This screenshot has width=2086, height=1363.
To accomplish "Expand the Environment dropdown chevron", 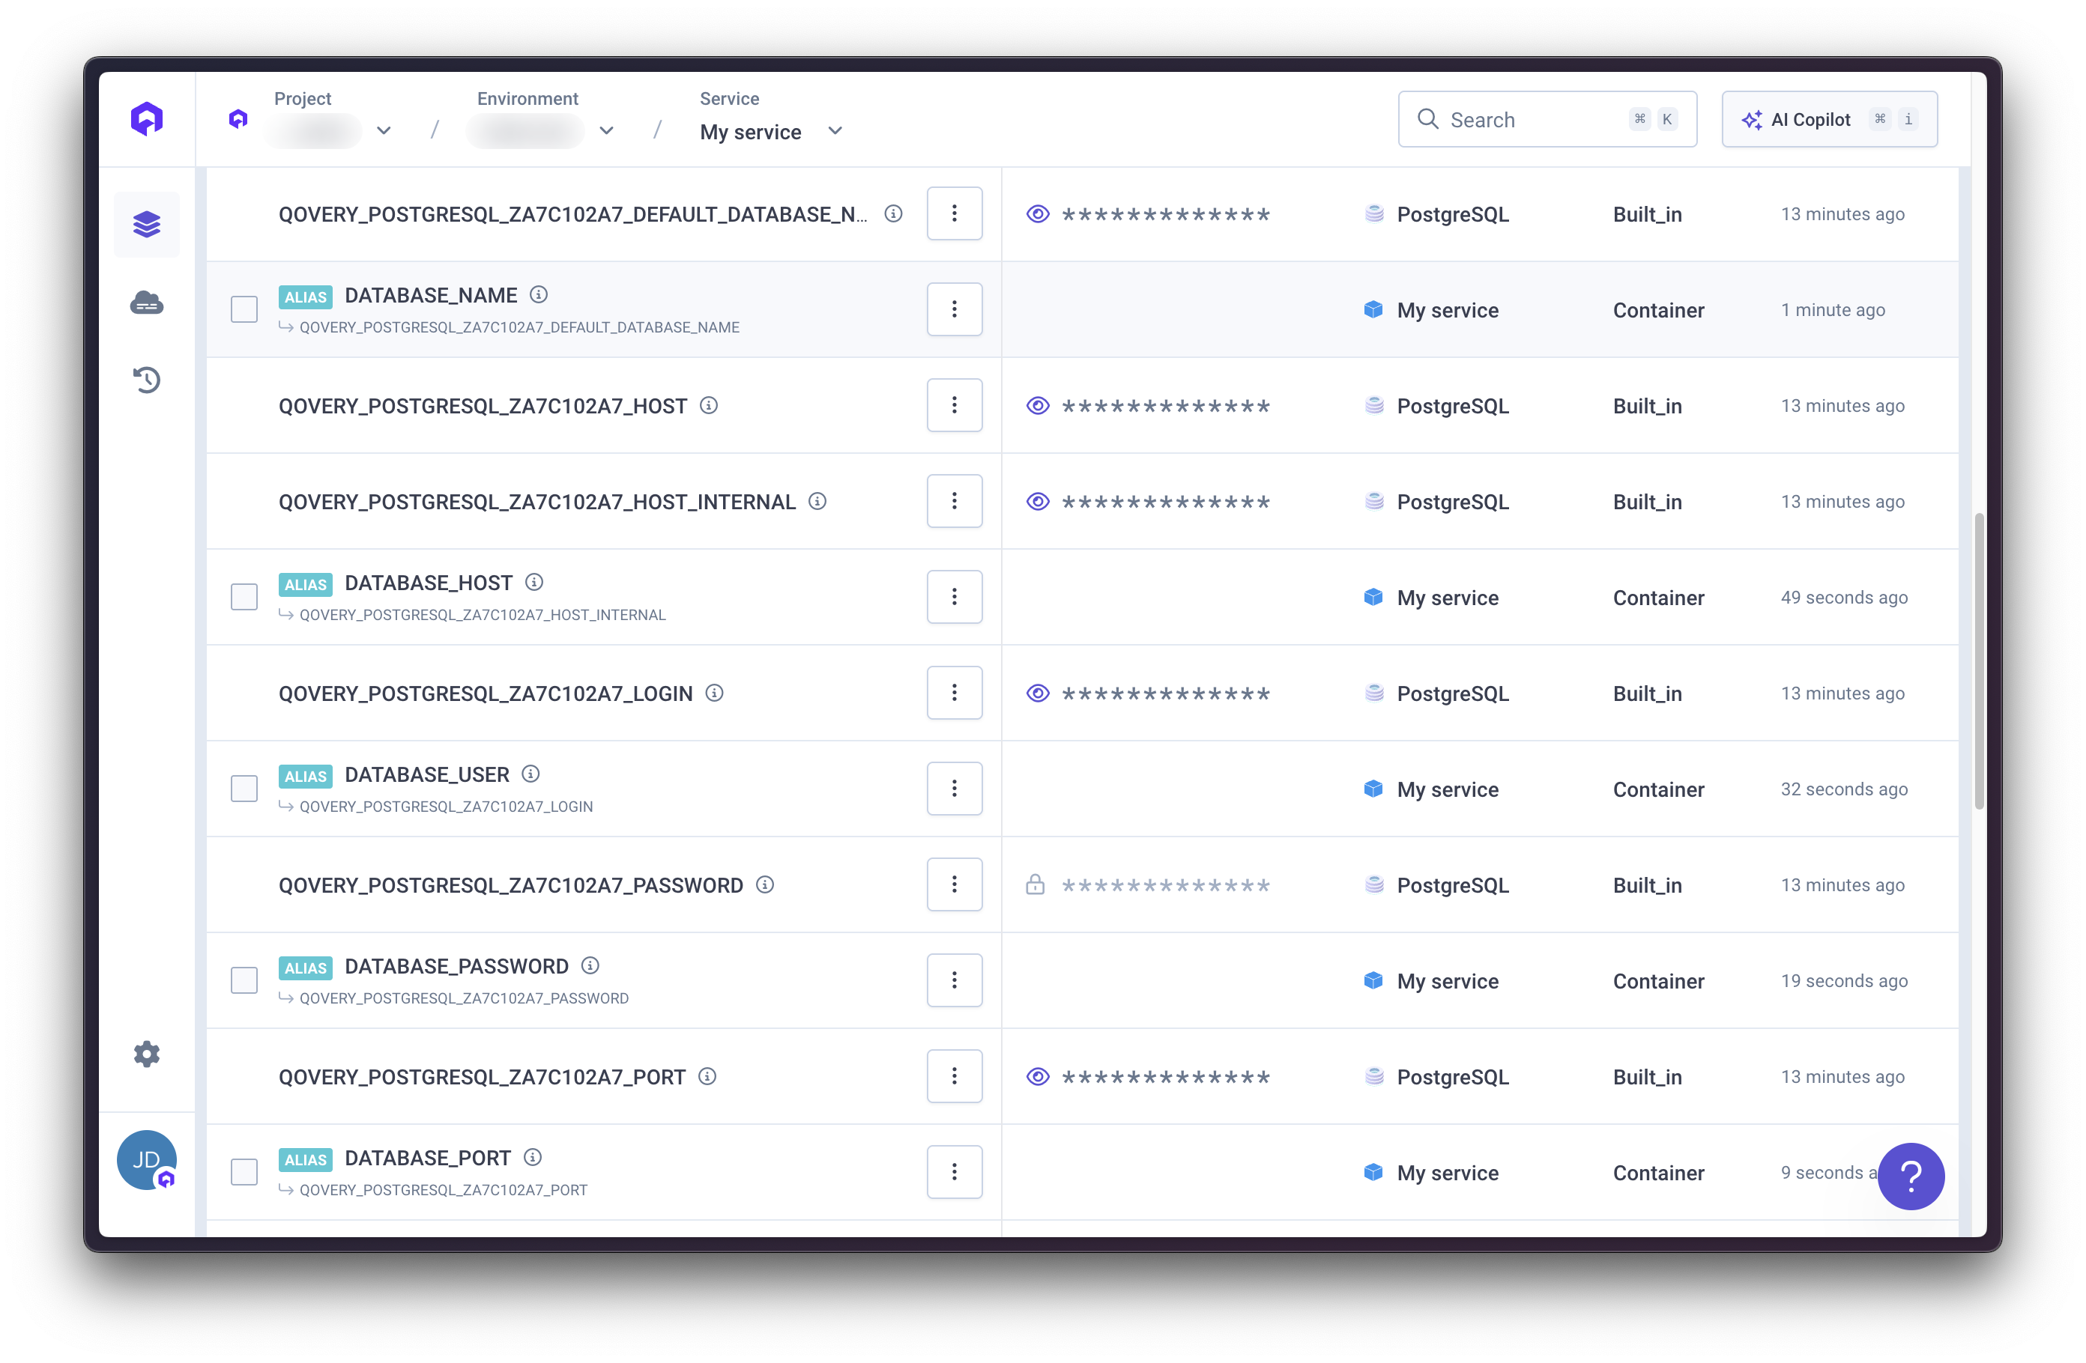I will click(x=606, y=130).
